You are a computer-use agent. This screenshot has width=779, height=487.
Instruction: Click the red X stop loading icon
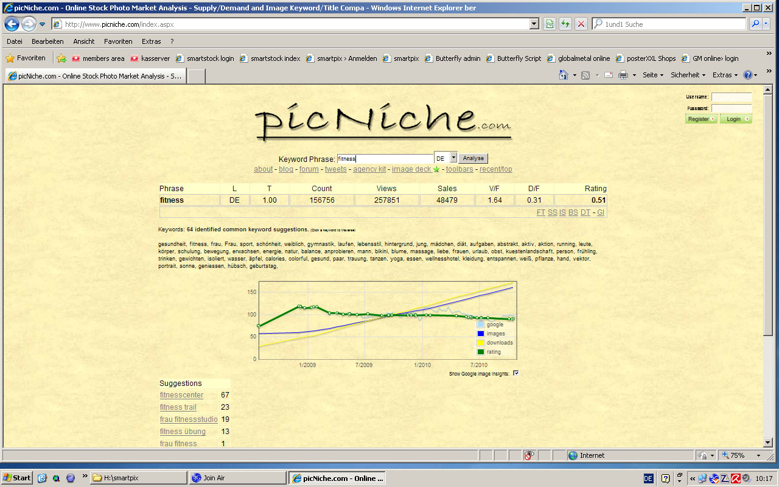coord(581,24)
